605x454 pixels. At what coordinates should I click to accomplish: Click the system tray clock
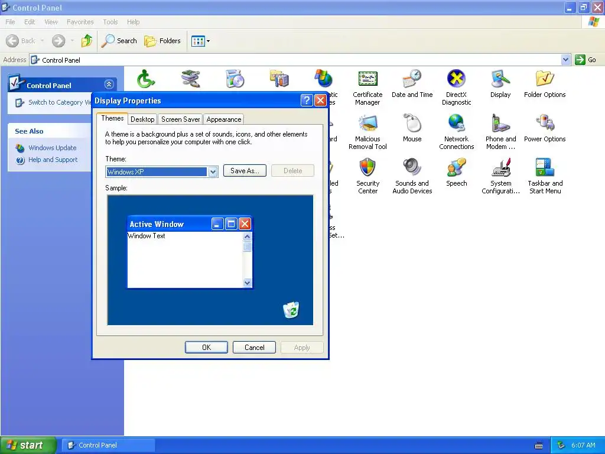[583, 445]
